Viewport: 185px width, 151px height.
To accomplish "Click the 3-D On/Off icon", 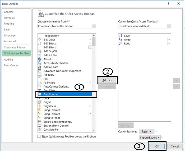I will click(x=40, y=51).
